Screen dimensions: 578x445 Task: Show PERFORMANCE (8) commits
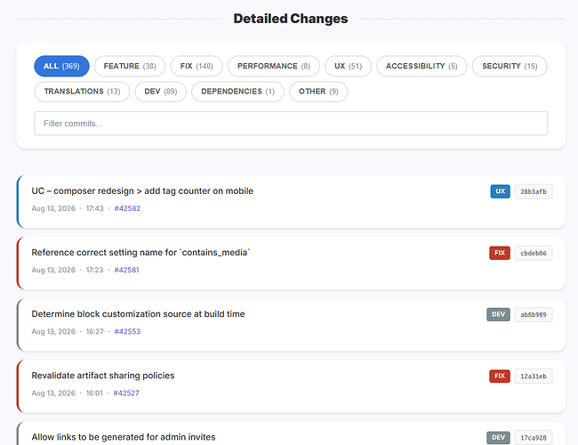(x=274, y=66)
